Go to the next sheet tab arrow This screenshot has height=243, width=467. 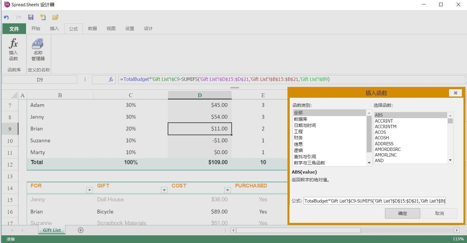(x=22, y=230)
